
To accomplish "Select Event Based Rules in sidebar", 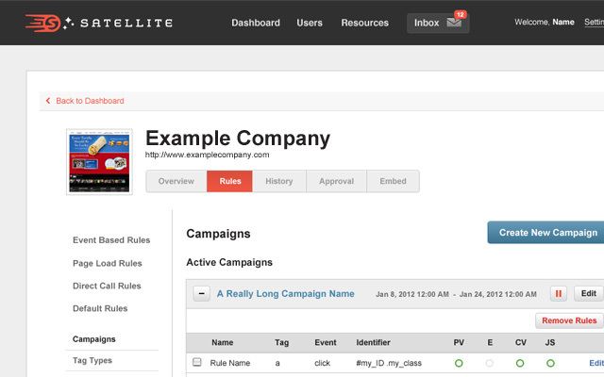I will [111, 240].
